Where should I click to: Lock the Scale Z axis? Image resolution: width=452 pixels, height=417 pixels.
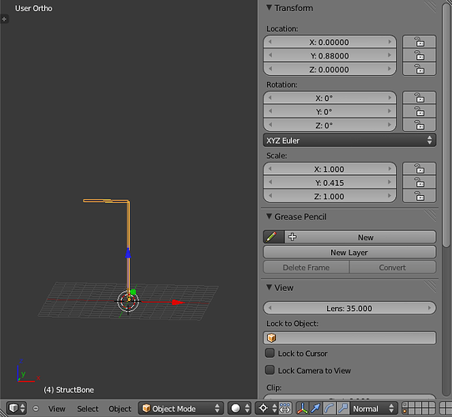tap(419, 196)
